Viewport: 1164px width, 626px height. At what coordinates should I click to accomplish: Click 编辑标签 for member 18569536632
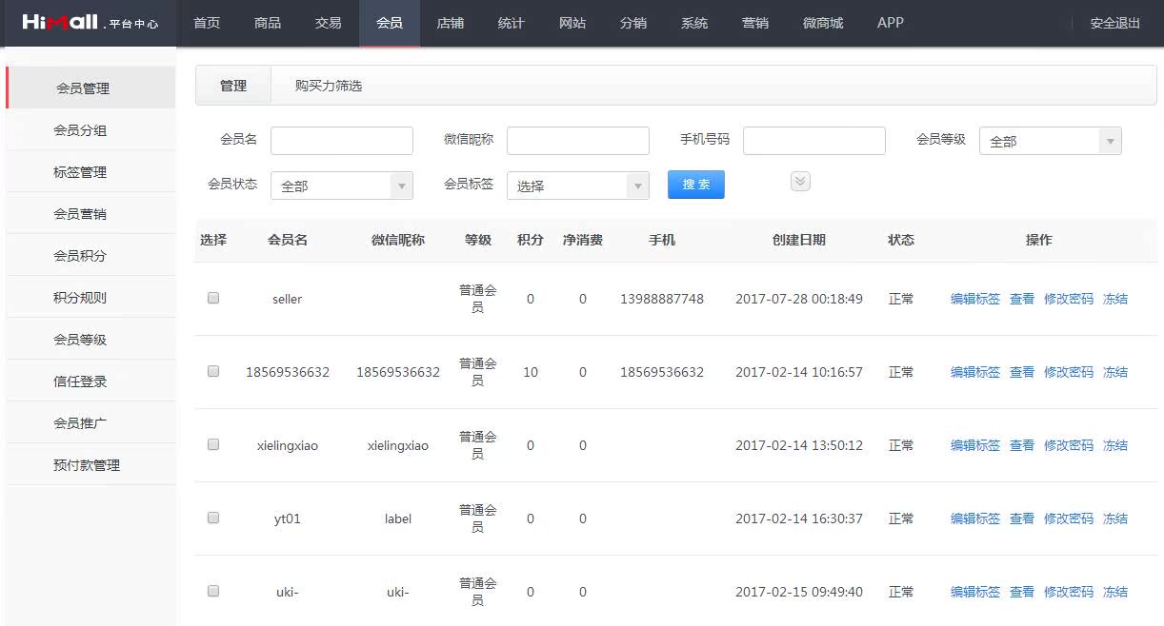(x=975, y=372)
